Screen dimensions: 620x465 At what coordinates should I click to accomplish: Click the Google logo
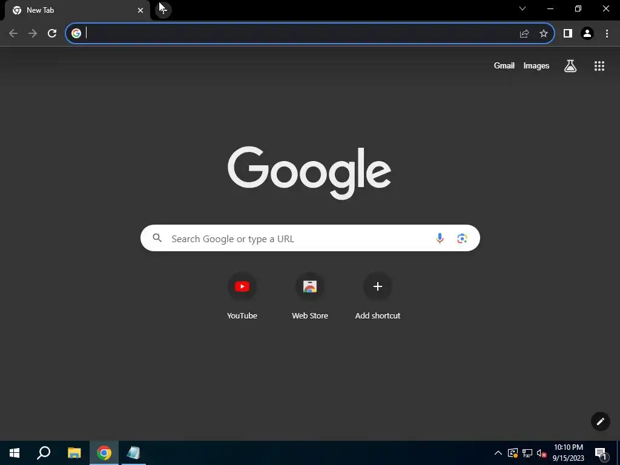click(309, 173)
